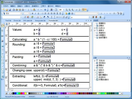The image size is (132, 99).
Task: Toggle Italic formatting
Action: (35, 13)
